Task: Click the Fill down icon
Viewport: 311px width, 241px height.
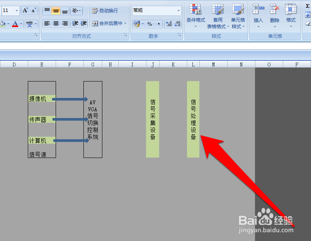Action: pyautogui.click(x=308, y=15)
